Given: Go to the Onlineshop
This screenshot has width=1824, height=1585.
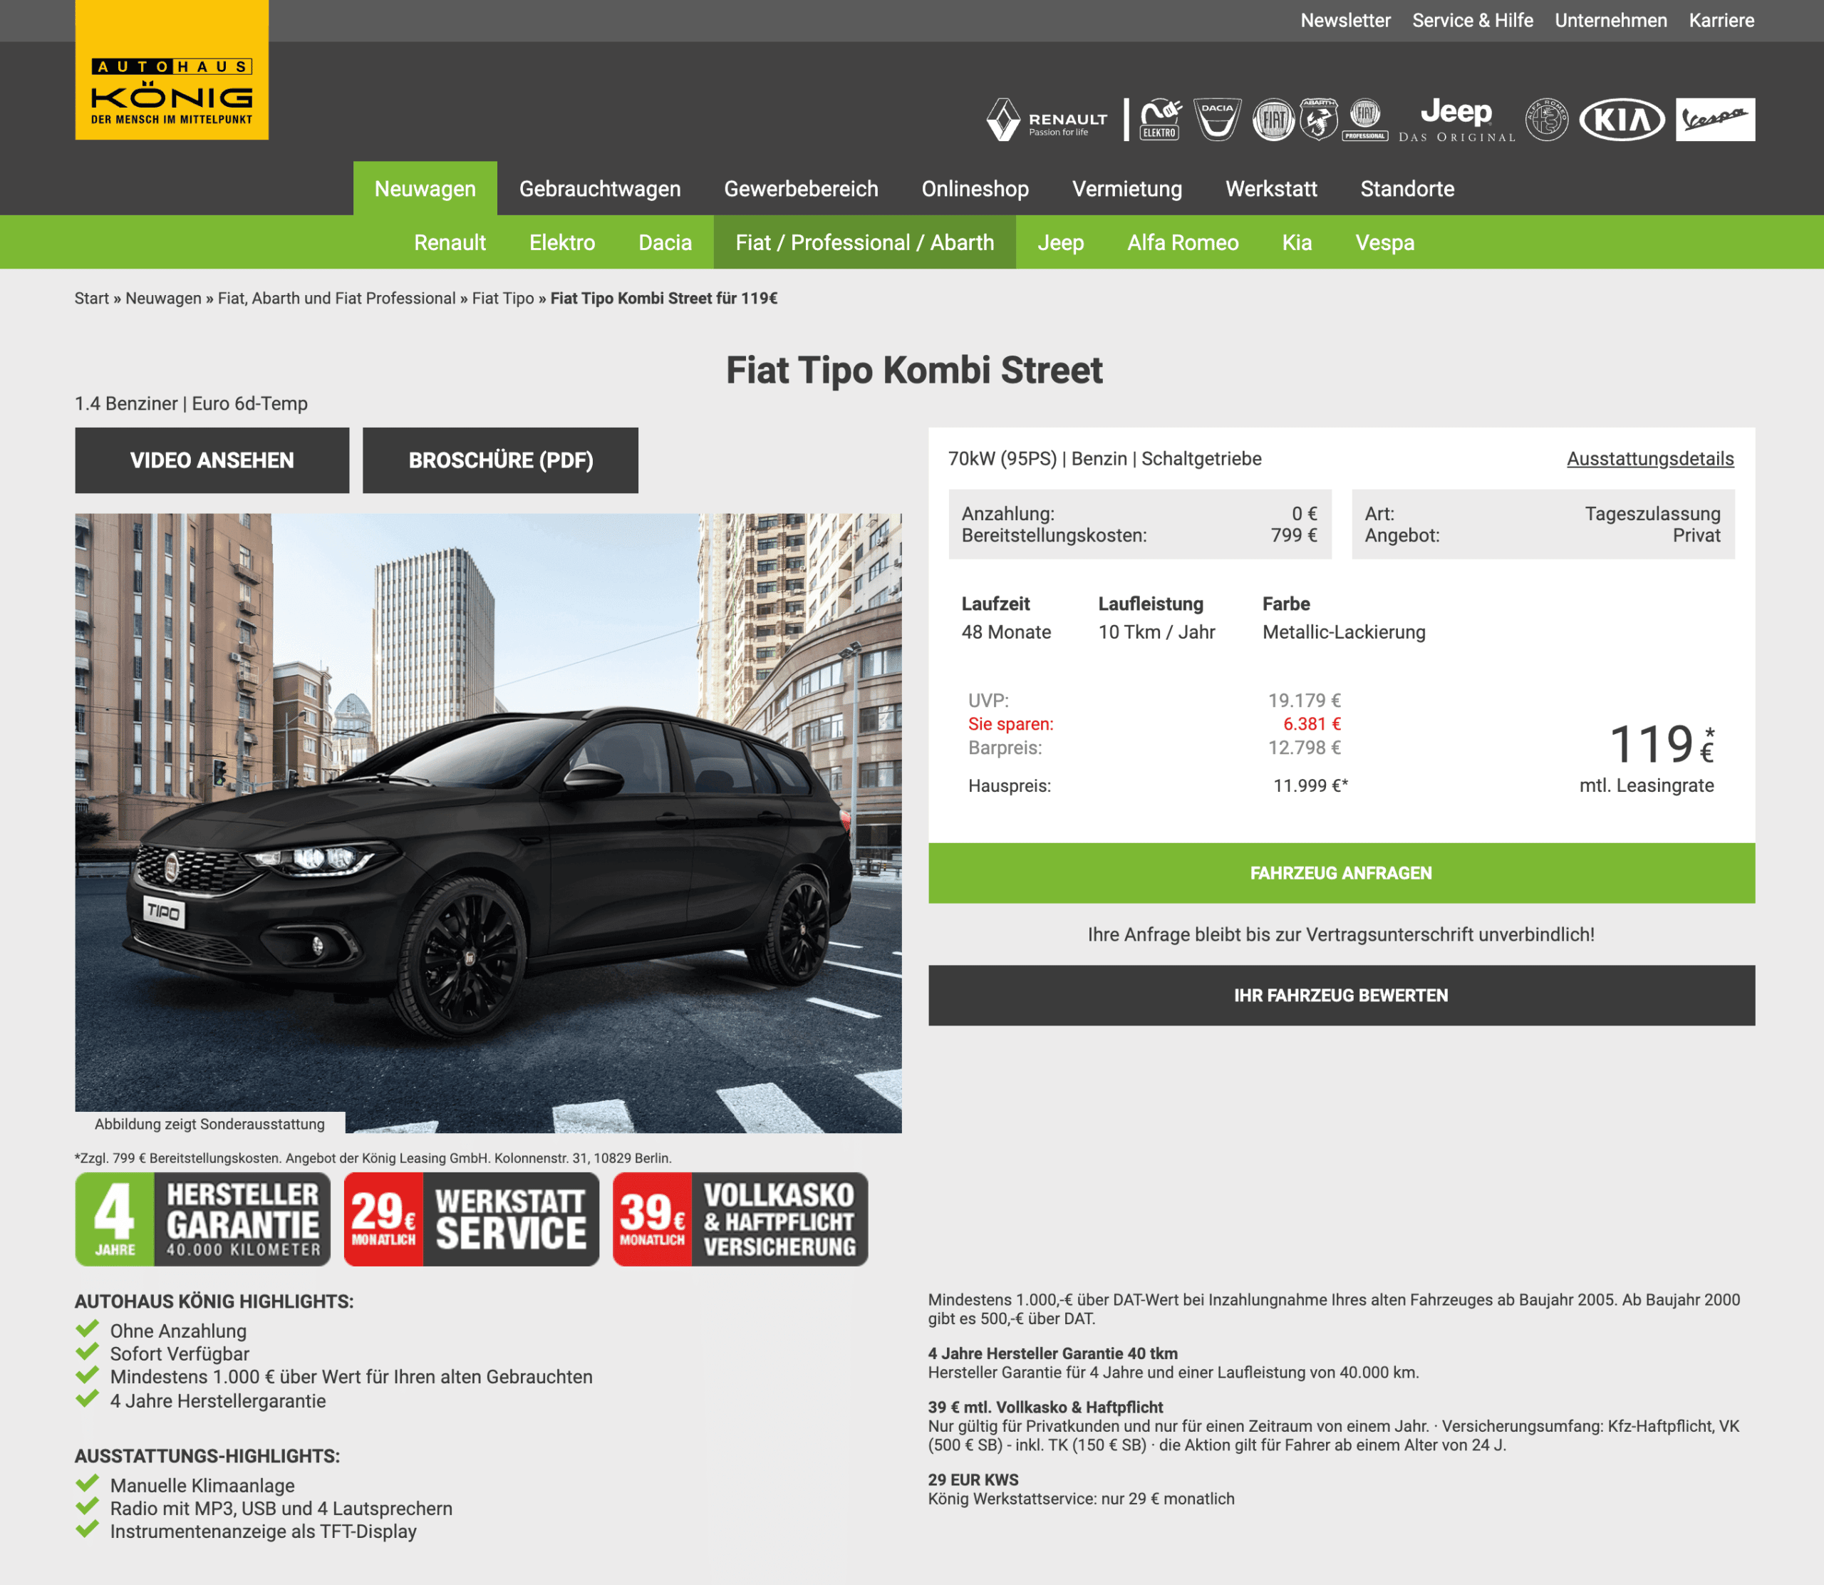Looking at the screenshot, I should click(x=975, y=188).
